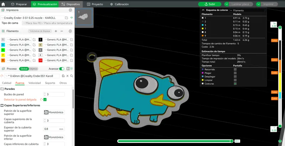
Task: Click layers icon at bottom right corner
Action: [280, 141]
